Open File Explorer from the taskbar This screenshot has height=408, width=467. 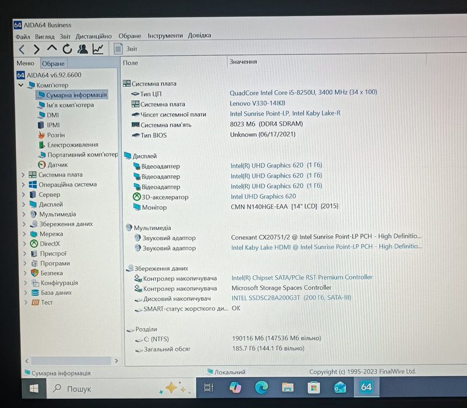(x=288, y=387)
